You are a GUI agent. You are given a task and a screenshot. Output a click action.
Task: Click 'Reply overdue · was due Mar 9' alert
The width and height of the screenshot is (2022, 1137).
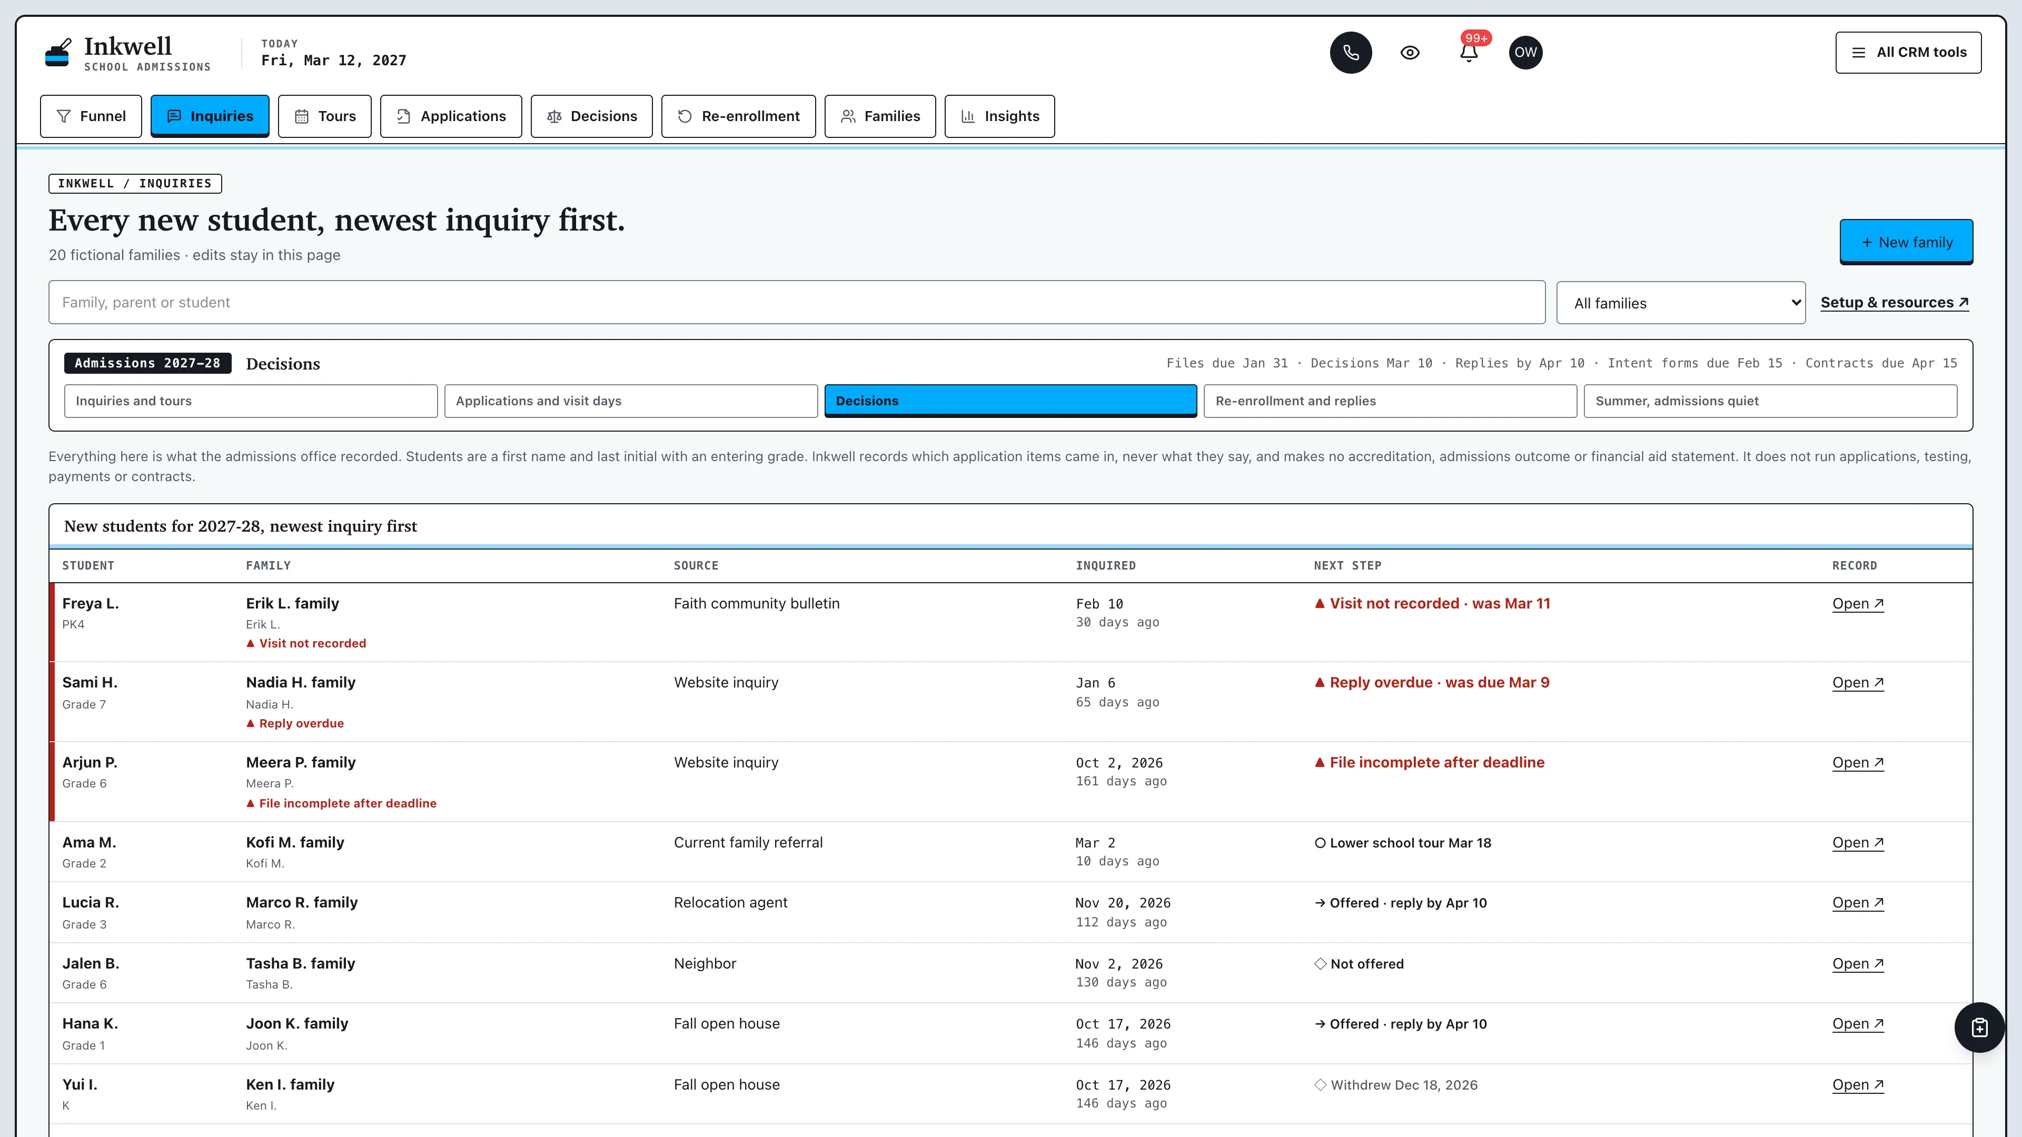[1432, 683]
